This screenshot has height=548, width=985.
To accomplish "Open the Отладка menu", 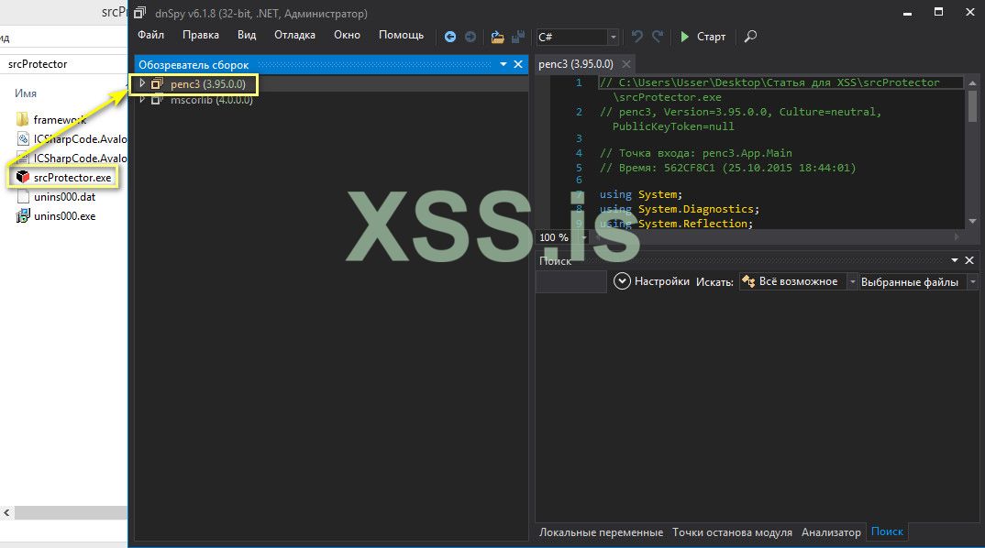I will 294,35.
